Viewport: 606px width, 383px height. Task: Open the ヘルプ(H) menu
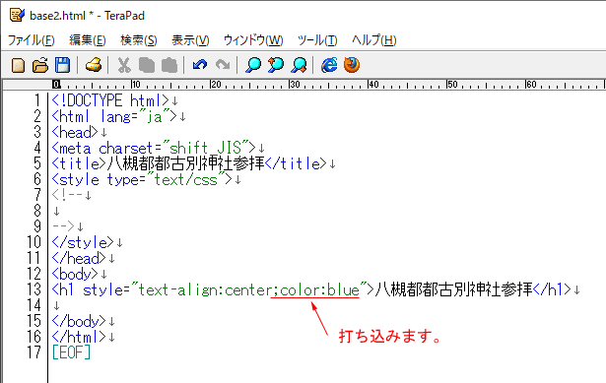click(373, 40)
